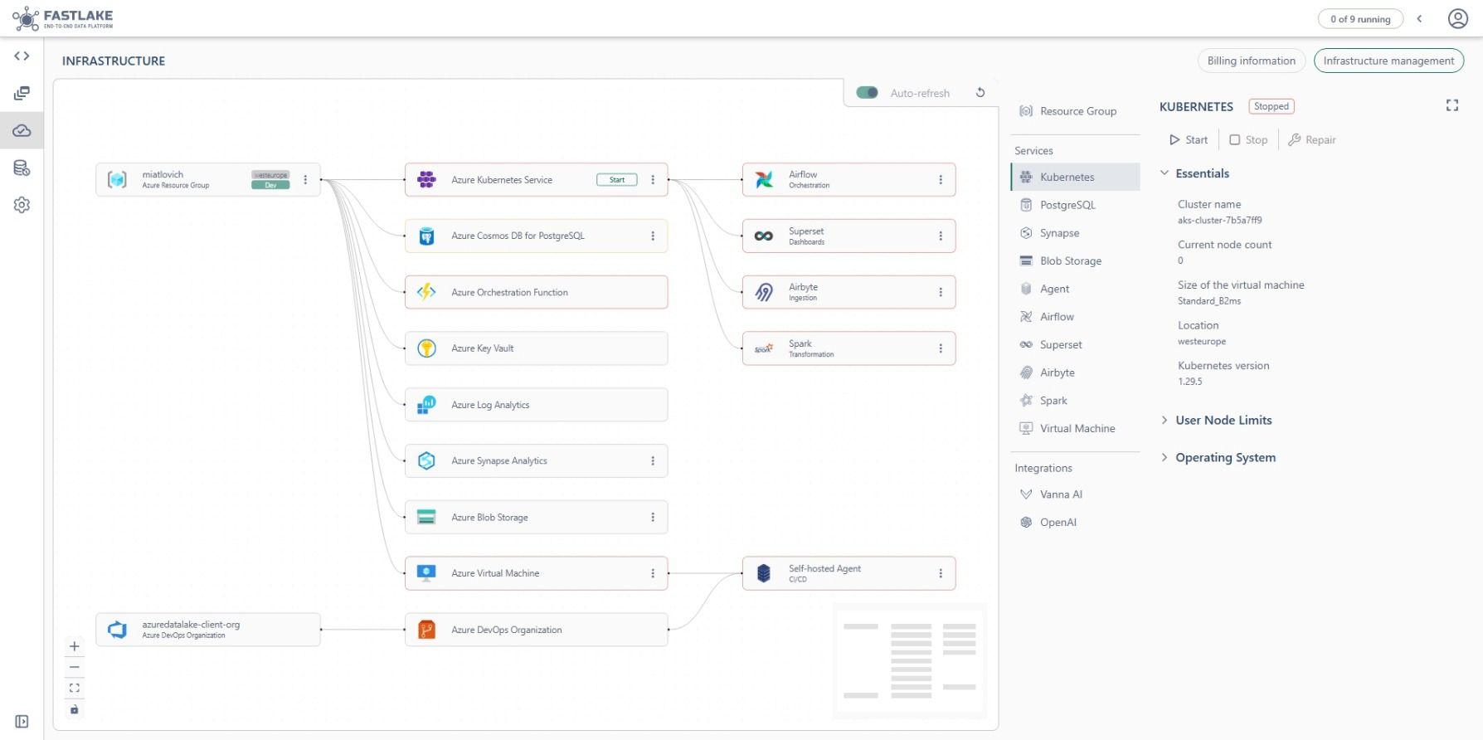
Task: Open the settings gear sidebar icon
Action: click(x=22, y=205)
